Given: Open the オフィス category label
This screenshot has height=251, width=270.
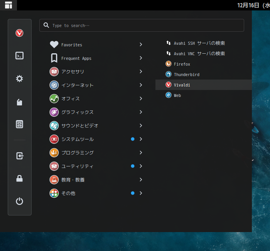Looking at the screenshot, I should (x=71, y=98).
